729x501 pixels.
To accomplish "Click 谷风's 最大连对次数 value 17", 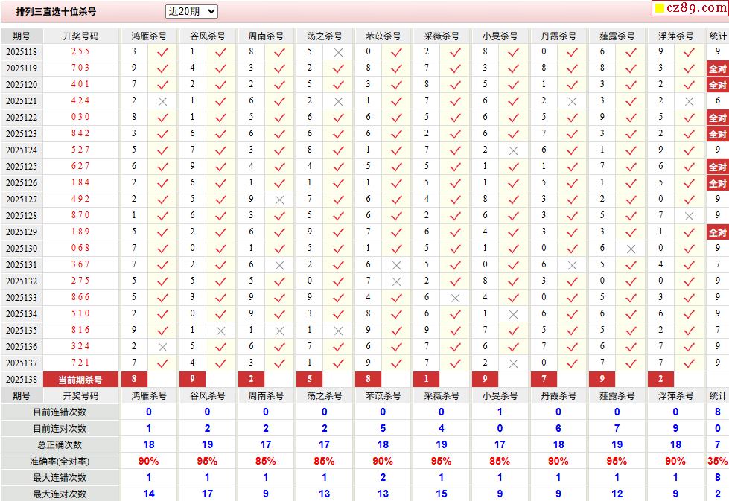I will (207, 494).
